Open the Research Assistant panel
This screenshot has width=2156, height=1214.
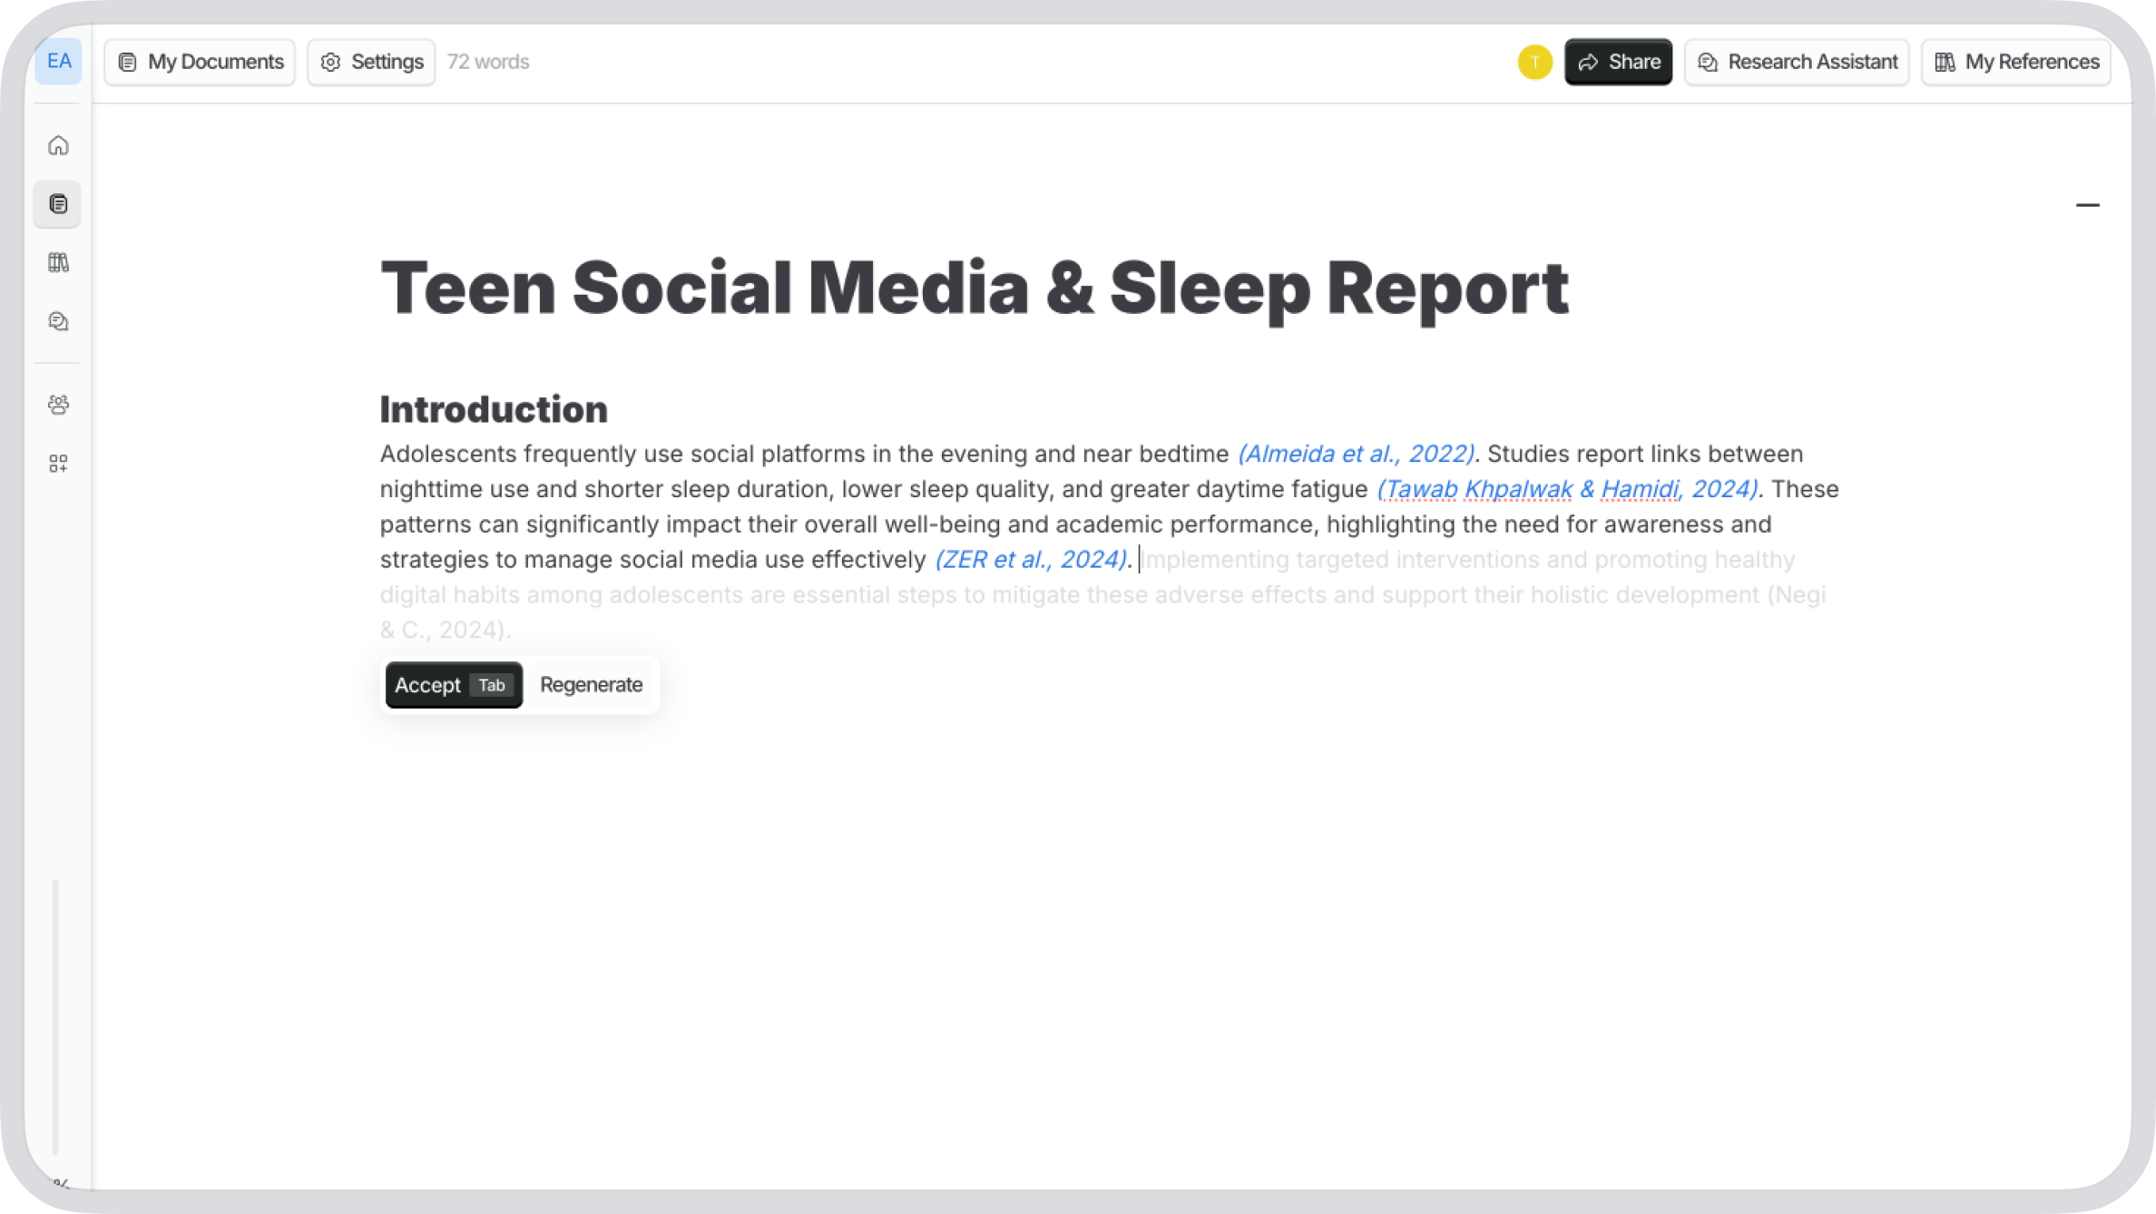click(1797, 62)
